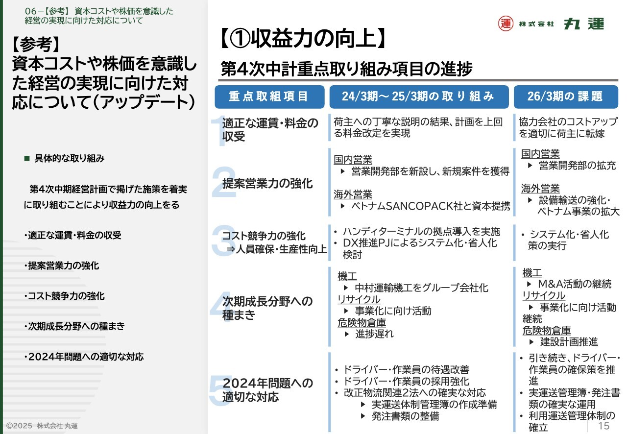
Task: Click underlined 危険物倉庫 in the middle column
Action: tap(362, 322)
